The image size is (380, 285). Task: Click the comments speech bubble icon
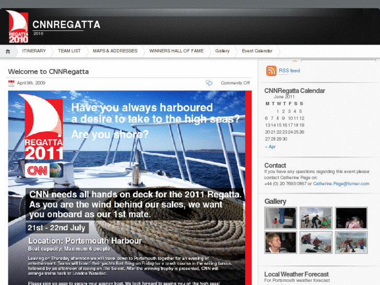pyautogui.click(x=209, y=83)
